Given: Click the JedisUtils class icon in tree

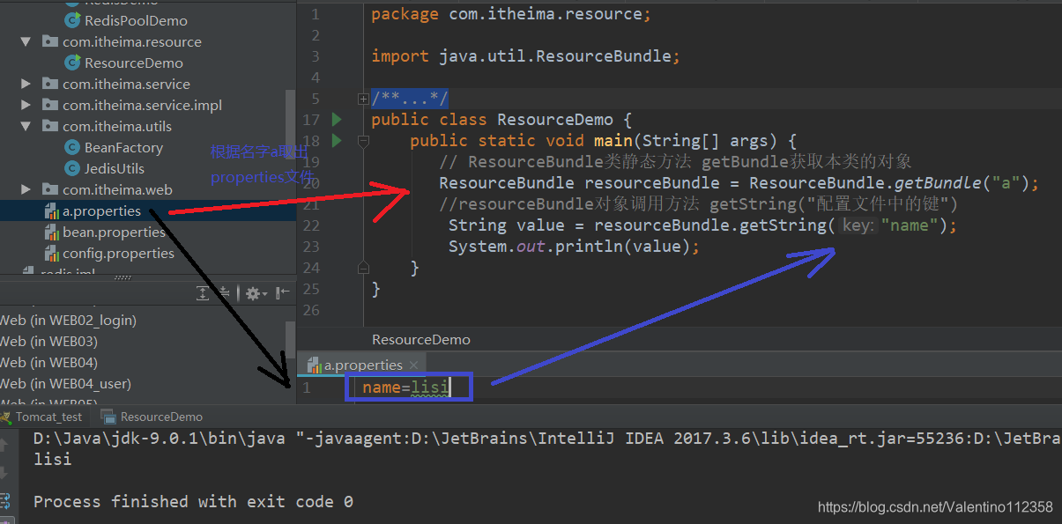Looking at the screenshot, I should pyautogui.click(x=72, y=168).
